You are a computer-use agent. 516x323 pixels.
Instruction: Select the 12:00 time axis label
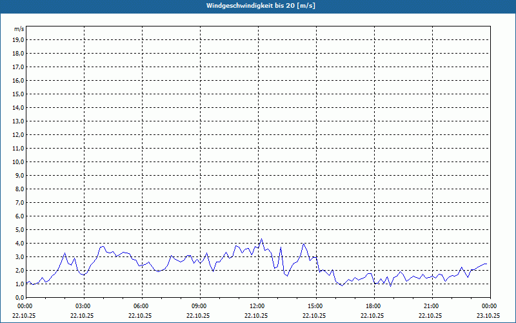point(257,306)
